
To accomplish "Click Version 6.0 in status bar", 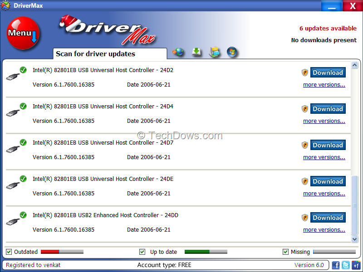I will coord(309,265).
